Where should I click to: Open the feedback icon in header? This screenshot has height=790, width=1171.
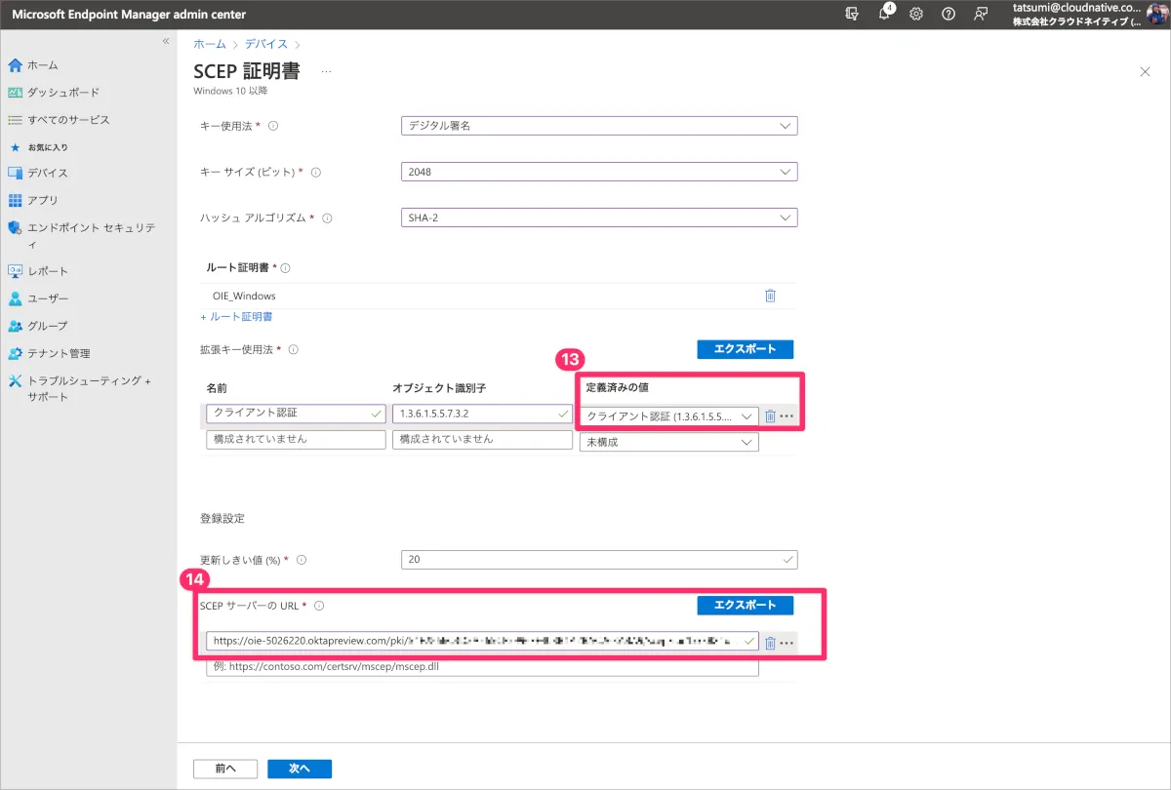click(981, 14)
